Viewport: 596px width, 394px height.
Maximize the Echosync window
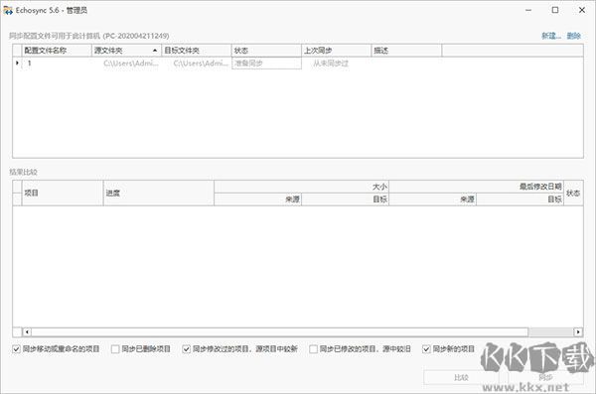coord(555,10)
